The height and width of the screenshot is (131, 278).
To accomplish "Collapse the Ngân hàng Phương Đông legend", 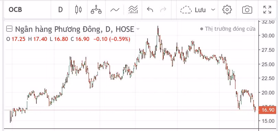I will pyautogui.click(x=9, y=29).
